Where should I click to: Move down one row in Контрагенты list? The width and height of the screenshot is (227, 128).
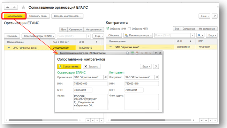tap(211, 120)
